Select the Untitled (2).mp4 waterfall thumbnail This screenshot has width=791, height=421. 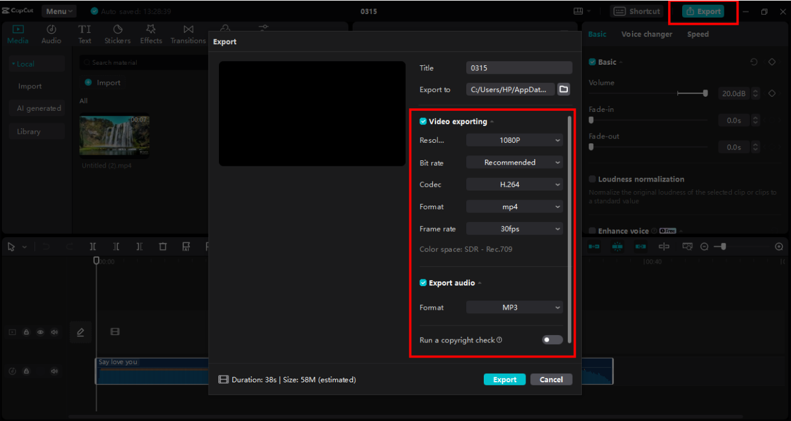point(114,135)
